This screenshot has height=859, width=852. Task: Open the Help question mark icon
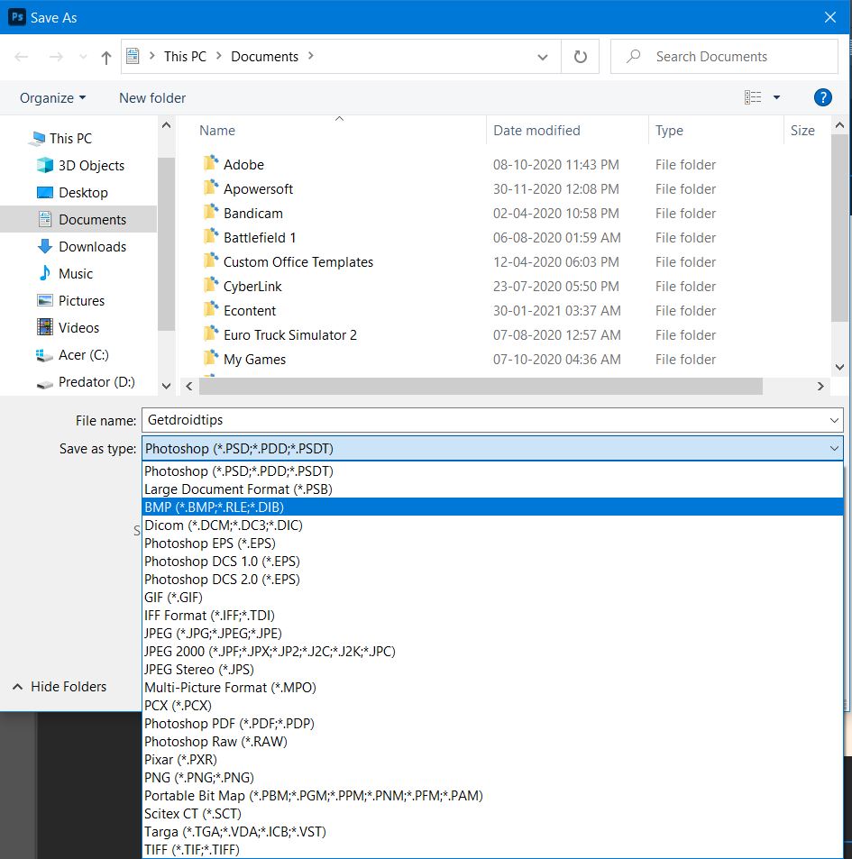[x=823, y=97]
